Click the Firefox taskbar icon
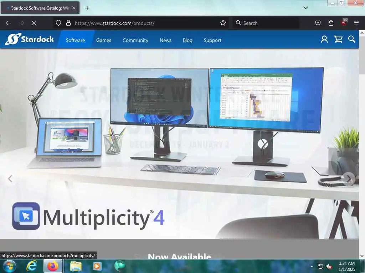This screenshot has width=365, height=273. coord(53,266)
